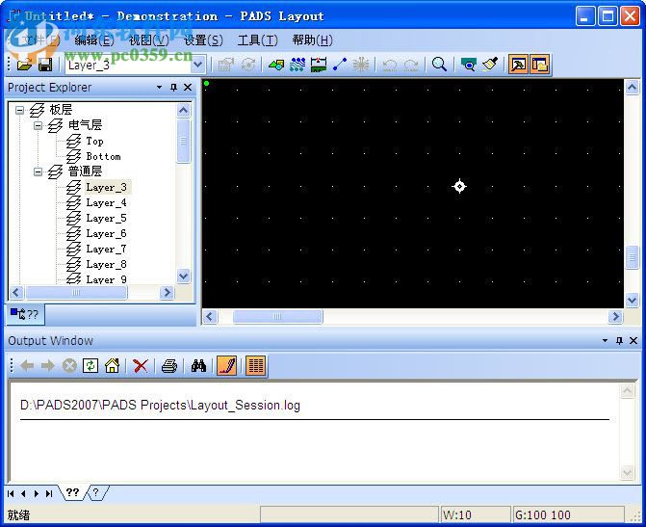Screen dimensions: 646x527
Task: Select Layer_3 in the tree
Action: 107,187
